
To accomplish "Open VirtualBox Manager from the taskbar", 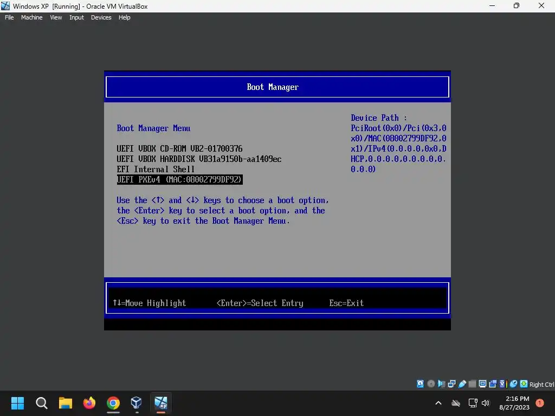I will (136, 403).
